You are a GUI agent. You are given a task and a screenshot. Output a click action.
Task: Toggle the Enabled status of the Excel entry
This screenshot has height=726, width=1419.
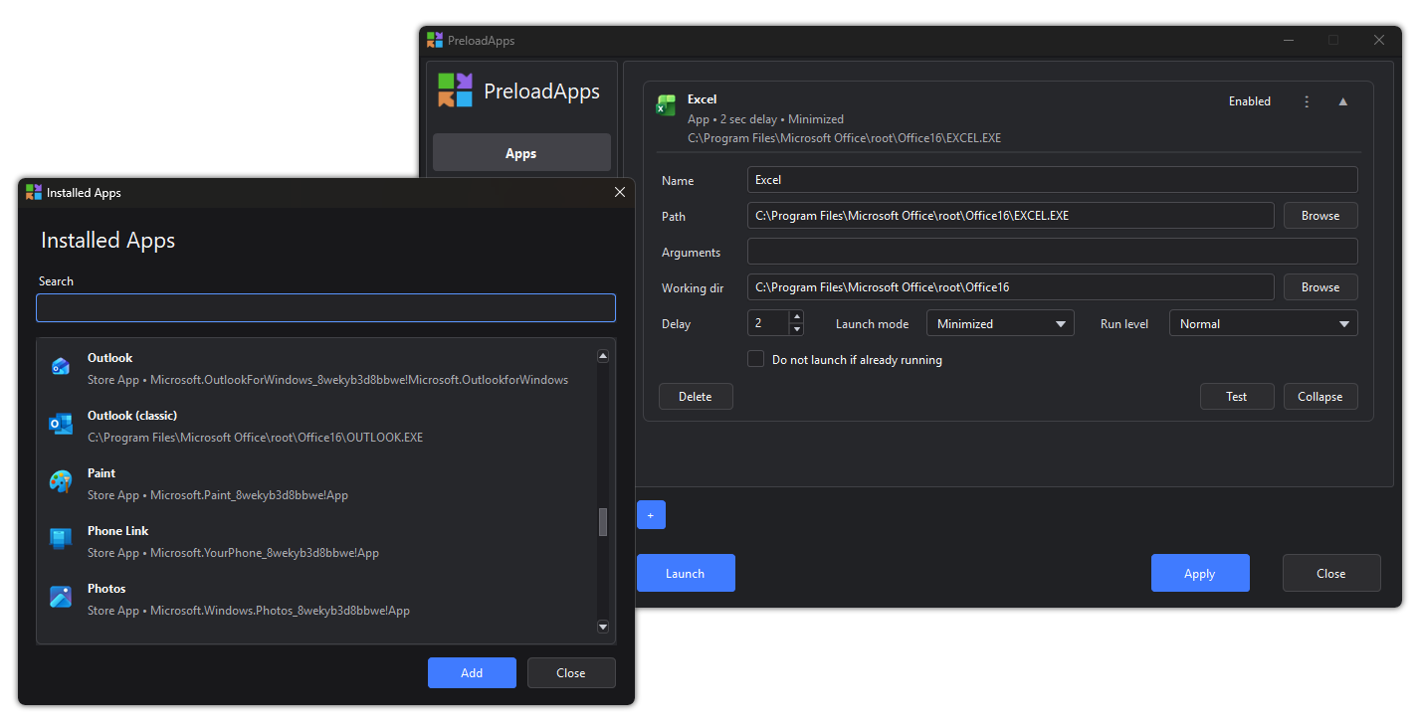pos(1250,101)
